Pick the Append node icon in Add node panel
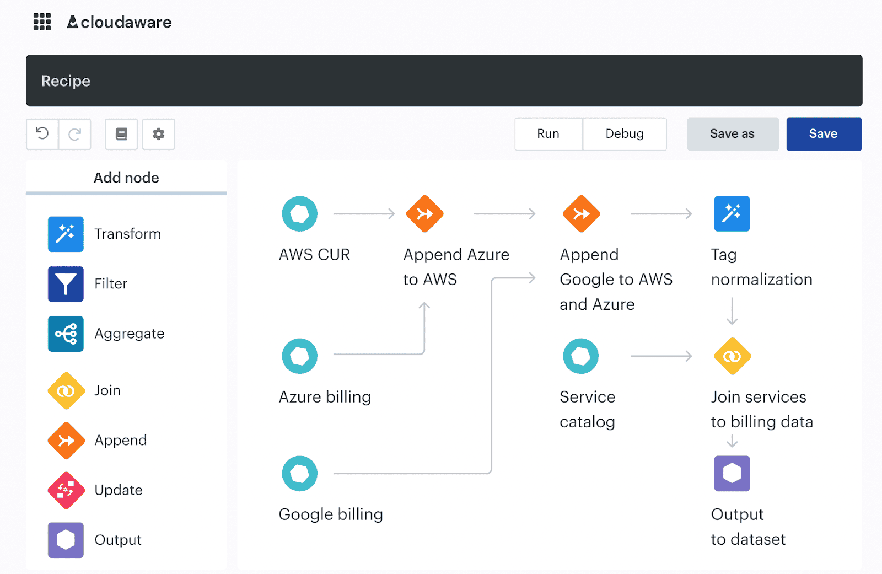The height and width of the screenshot is (574, 882). tap(66, 441)
